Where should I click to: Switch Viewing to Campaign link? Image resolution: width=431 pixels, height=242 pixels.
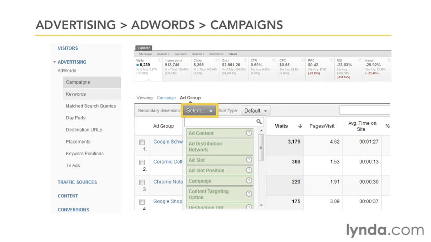pyautogui.click(x=166, y=98)
